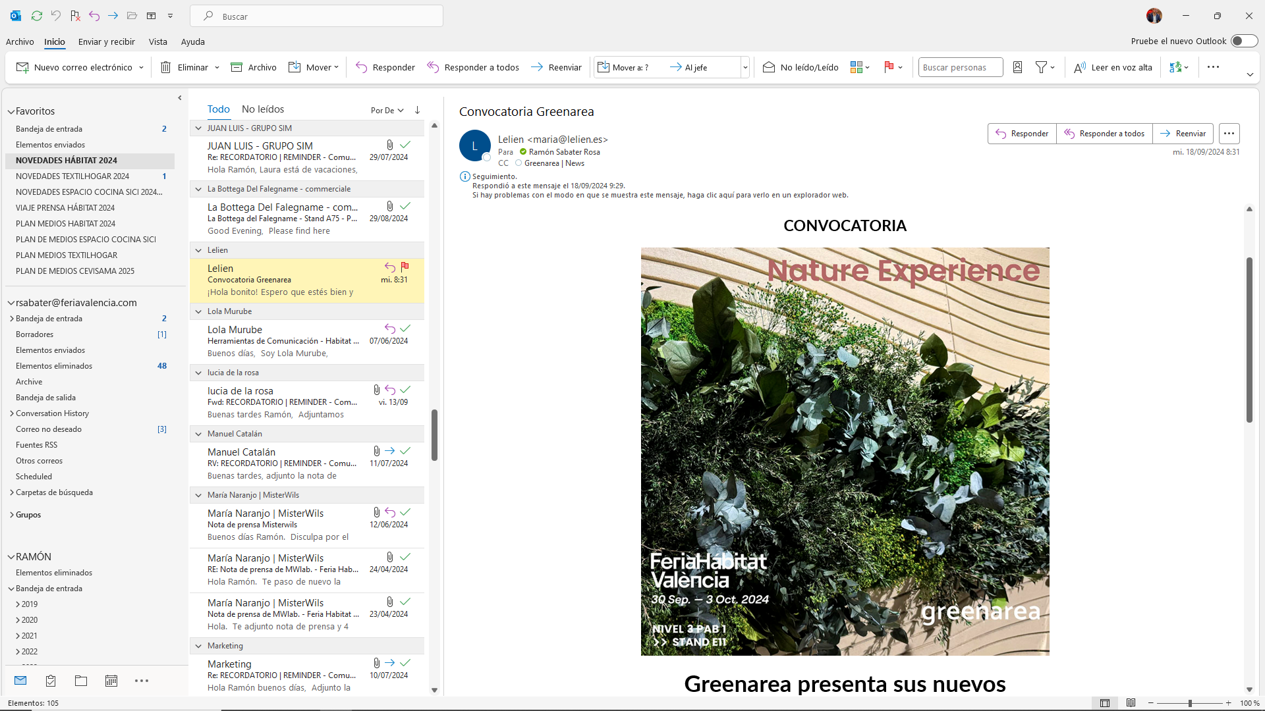
Task: Reverse sort order arrow in message list
Action: 417,110
